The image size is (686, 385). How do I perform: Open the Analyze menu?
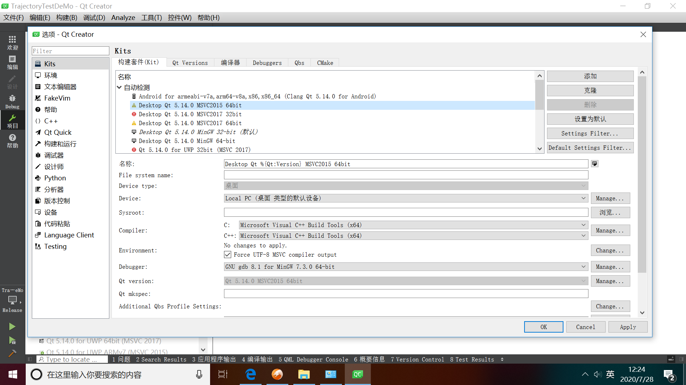point(123,17)
